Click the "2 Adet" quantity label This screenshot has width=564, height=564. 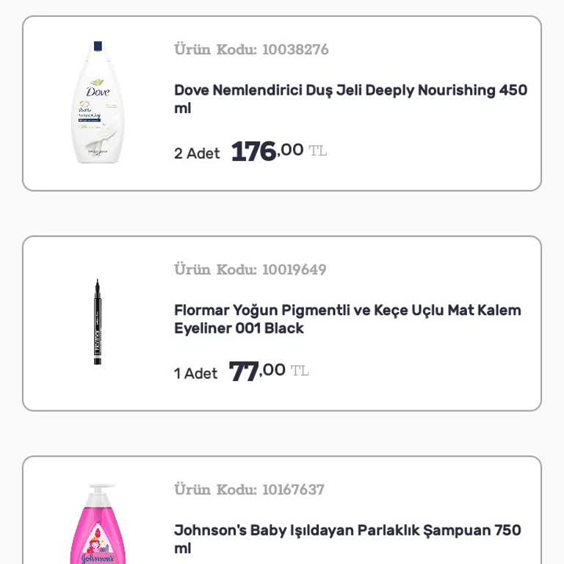pos(197,153)
